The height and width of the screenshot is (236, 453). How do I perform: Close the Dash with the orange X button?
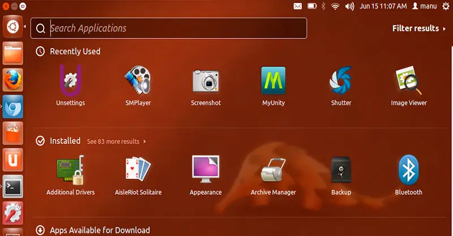point(6,6)
